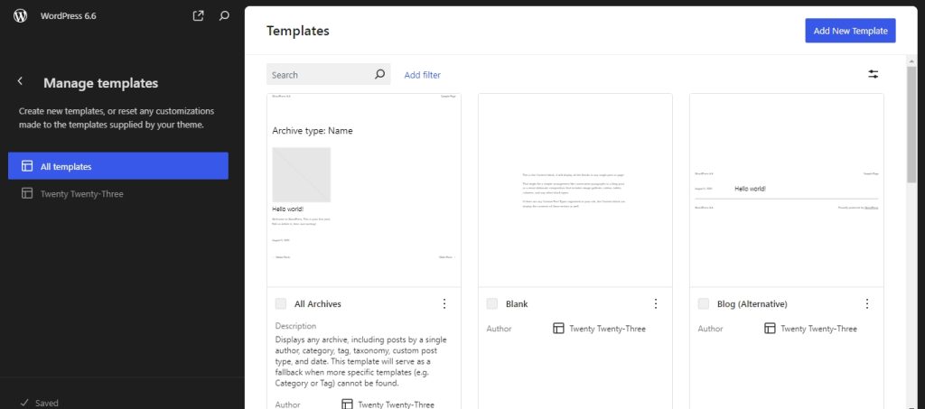Click Twenty Twenty-Three author text under Blank

pyautogui.click(x=608, y=329)
